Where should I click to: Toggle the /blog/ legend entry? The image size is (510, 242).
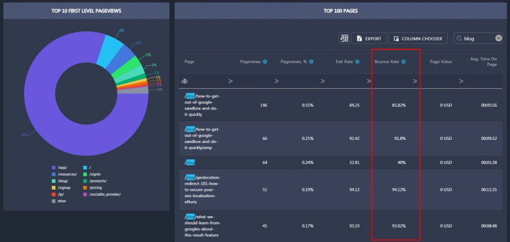pos(60,181)
